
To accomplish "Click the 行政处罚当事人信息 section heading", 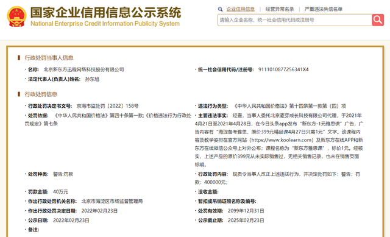I will (x=49, y=58).
